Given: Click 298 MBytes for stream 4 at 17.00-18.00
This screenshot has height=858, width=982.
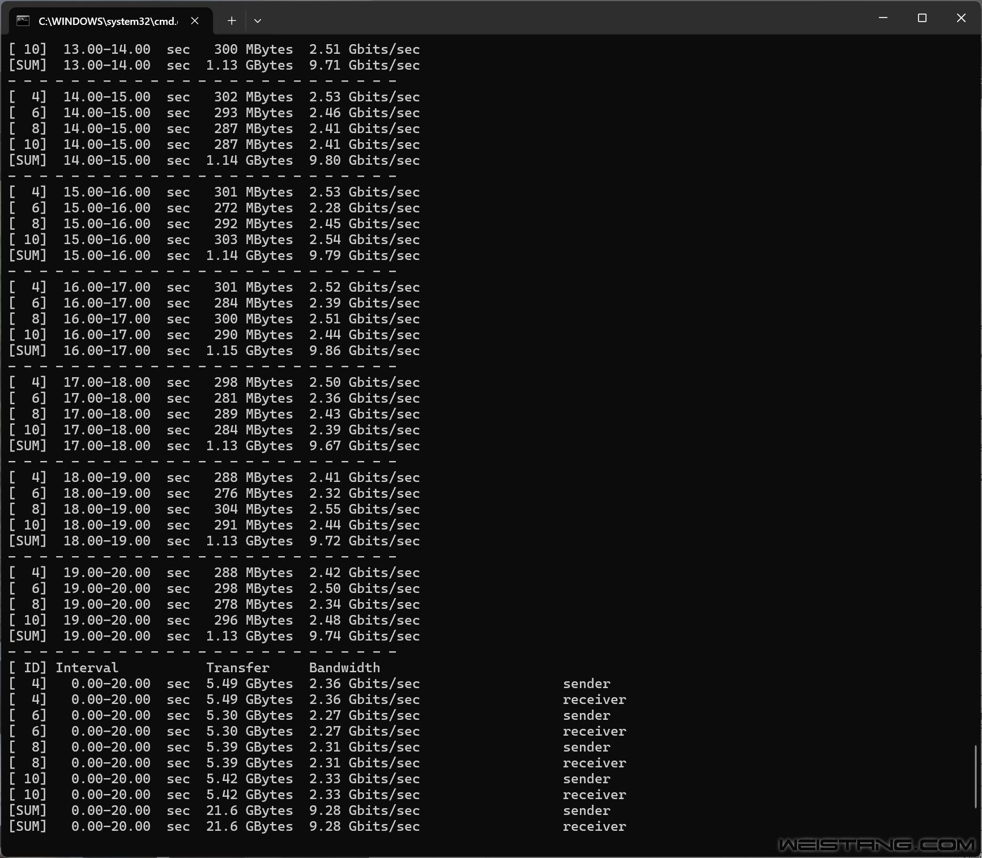Looking at the screenshot, I should 254,382.
